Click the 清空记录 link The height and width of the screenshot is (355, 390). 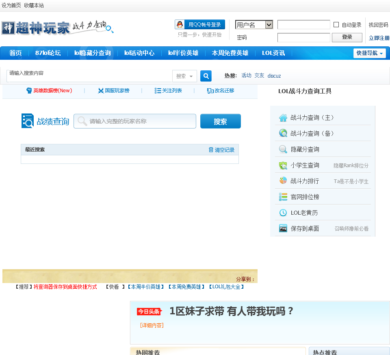click(224, 150)
